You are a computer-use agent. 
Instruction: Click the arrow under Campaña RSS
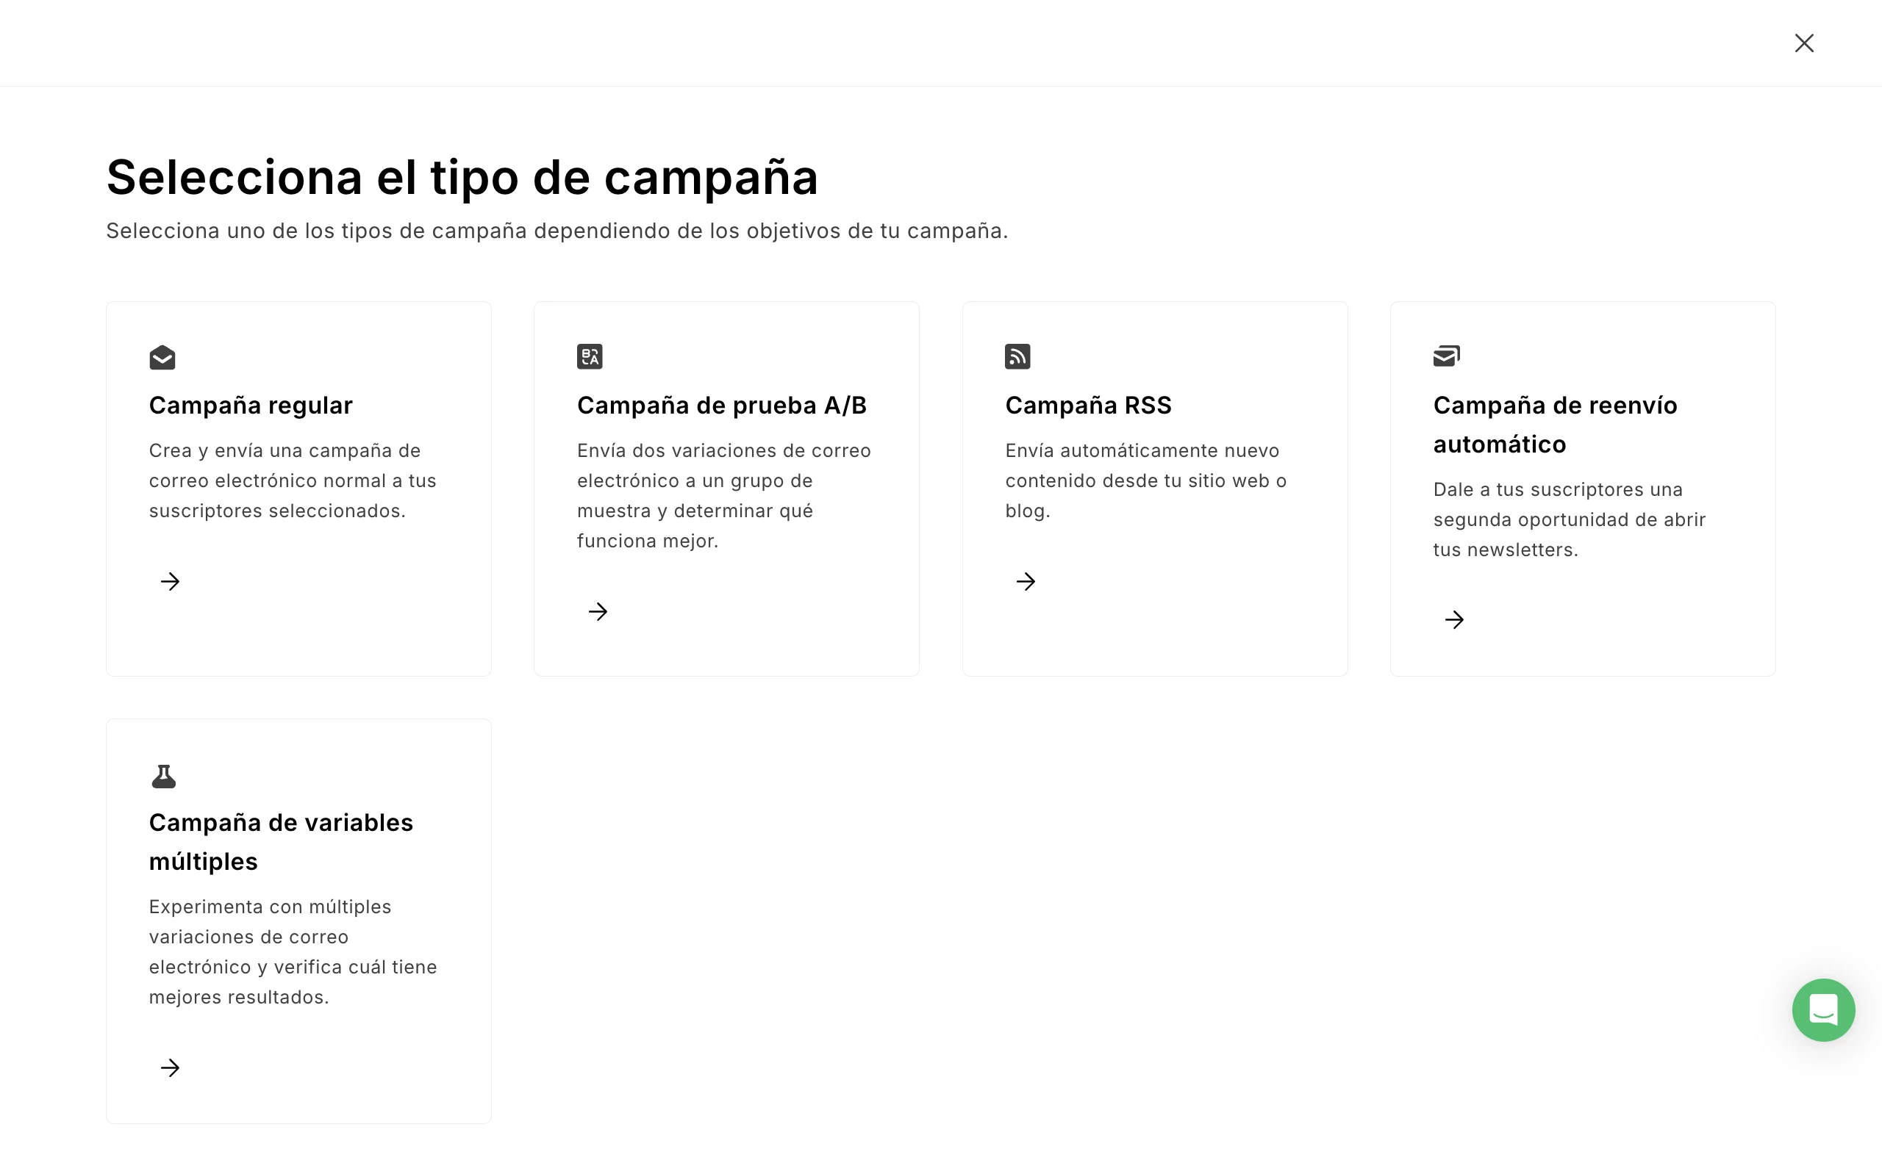pyautogui.click(x=1026, y=582)
